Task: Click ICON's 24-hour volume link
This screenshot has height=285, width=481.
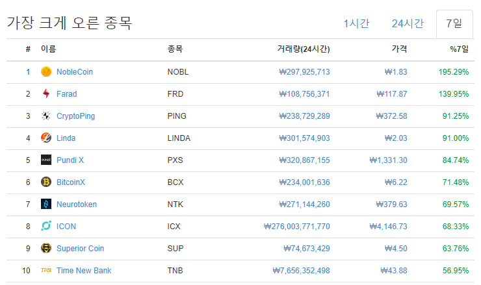Action: pos(297,227)
